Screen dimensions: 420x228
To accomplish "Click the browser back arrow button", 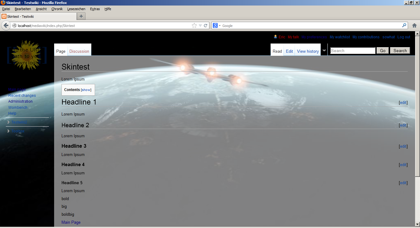I will point(6,26).
